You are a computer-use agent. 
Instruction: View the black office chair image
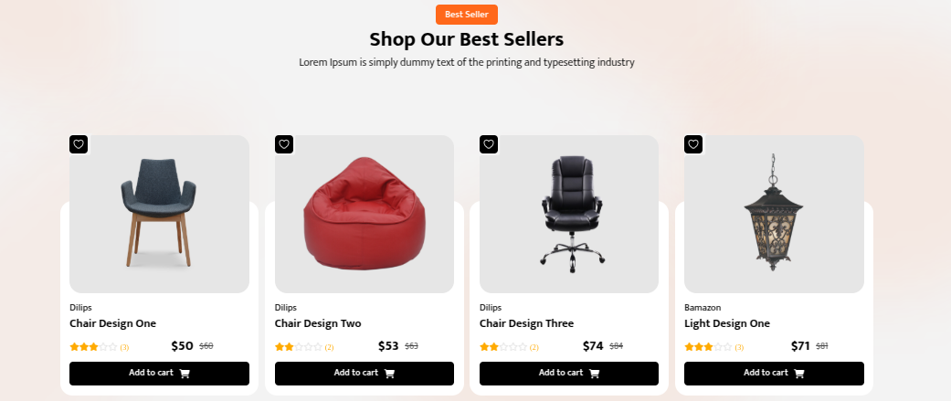click(569, 214)
